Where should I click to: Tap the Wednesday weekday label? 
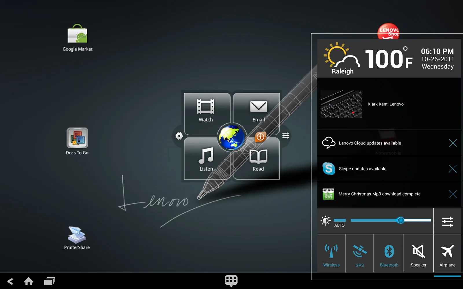tap(438, 66)
